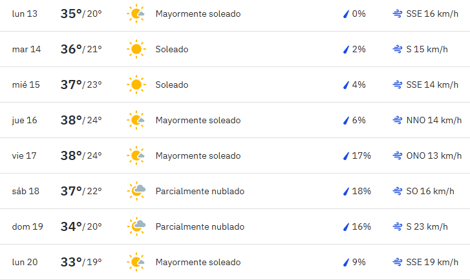
Task: Click the wind icon beside S 23 km/h
Action: [398, 226]
